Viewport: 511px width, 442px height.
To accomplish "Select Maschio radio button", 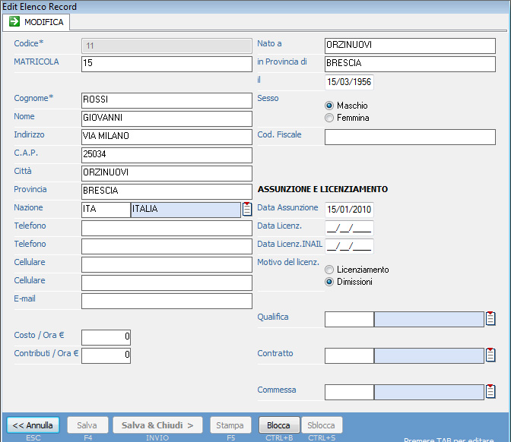I will [329, 106].
